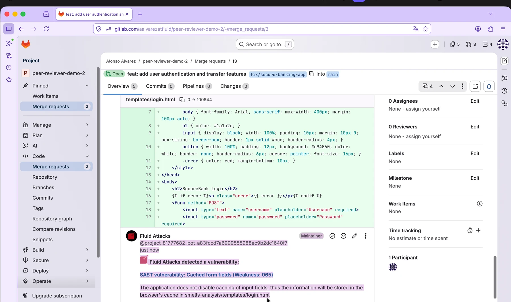Expand the Deploy menu
The image size is (511, 302).
coord(56,271)
